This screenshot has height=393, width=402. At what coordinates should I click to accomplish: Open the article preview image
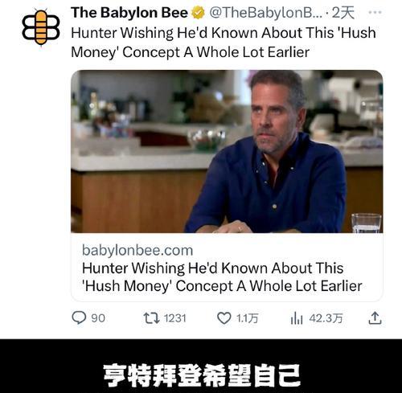(x=227, y=151)
